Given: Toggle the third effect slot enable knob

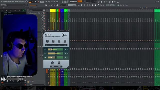Looking at the screenshot, I should tap(43, 18).
